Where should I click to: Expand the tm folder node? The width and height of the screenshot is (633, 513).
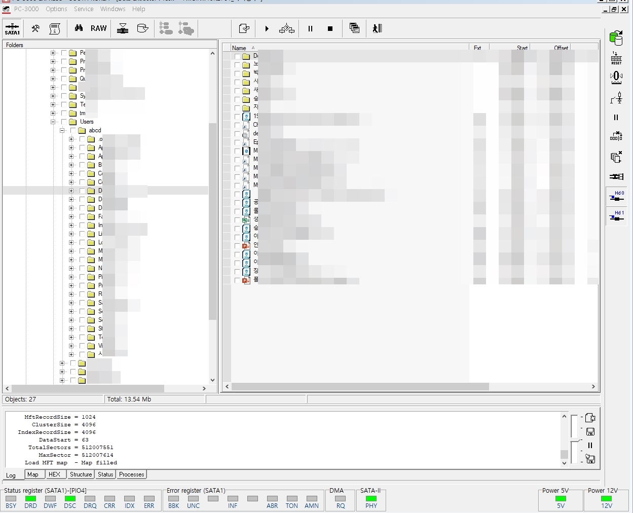click(53, 113)
